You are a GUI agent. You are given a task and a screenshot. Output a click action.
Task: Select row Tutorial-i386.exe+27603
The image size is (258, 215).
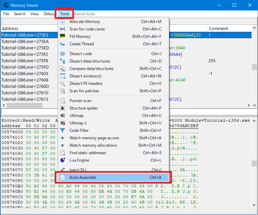pos(25,74)
